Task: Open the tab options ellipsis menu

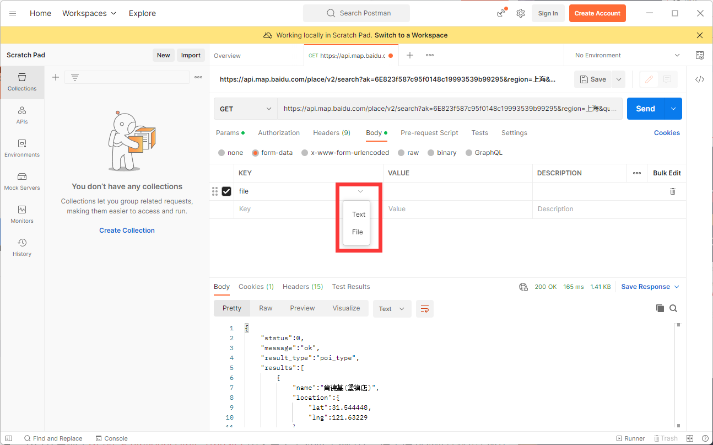Action: [x=430, y=55]
